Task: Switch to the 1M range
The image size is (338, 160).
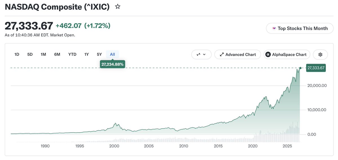Action: click(x=43, y=54)
